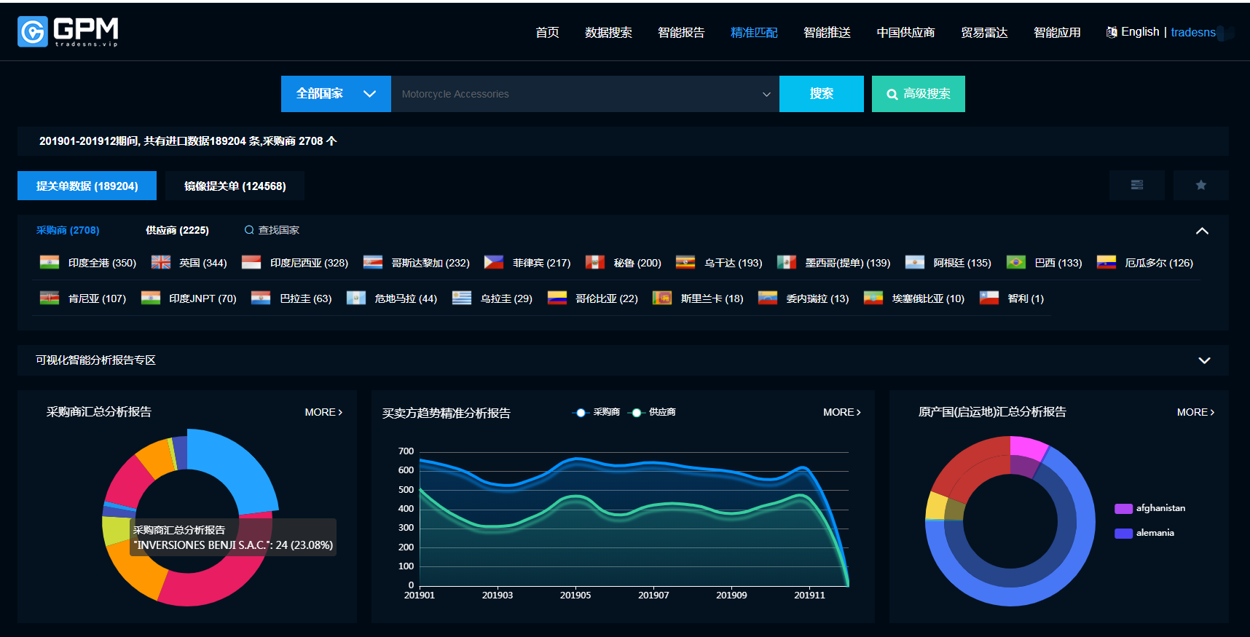Screen dimensions: 1250x637
Task: Select the Philippines flag 菲律宾 (217)
Action: (x=494, y=262)
